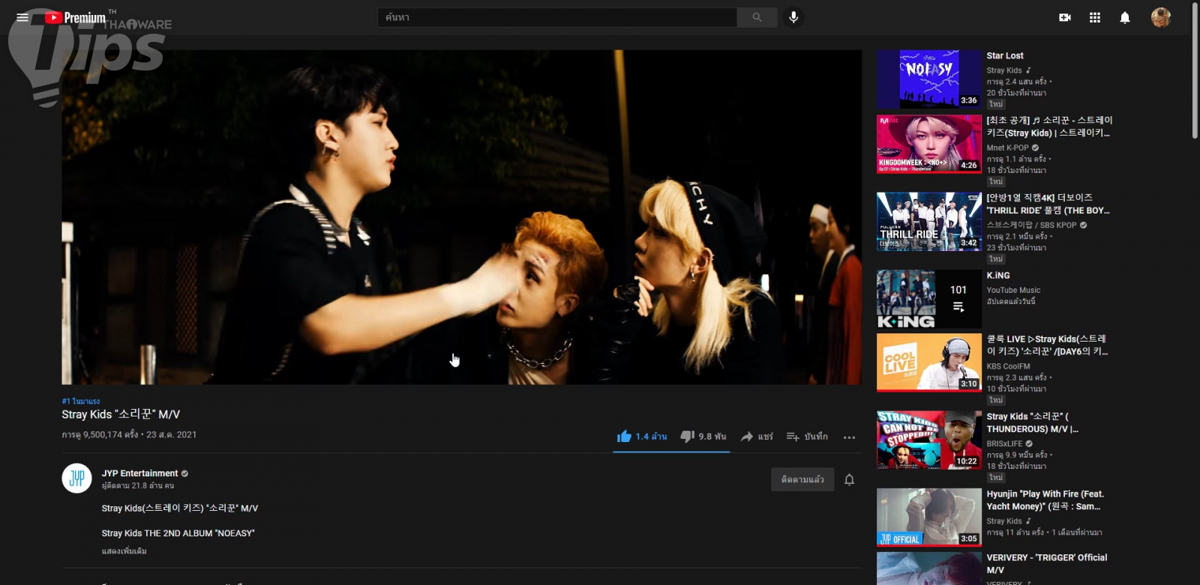
Task: Open the #1 trending link above title
Action: [81, 401]
